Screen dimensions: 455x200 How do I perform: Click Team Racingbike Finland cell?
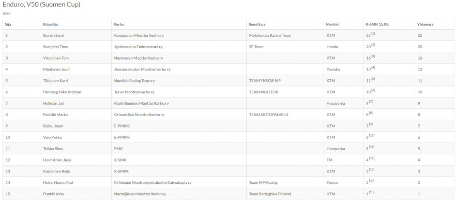point(270,194)
